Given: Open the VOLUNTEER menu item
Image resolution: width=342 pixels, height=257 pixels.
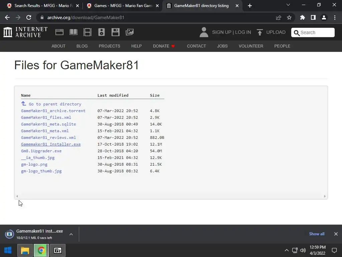Looking at the screenshot, I should (251, 46).
